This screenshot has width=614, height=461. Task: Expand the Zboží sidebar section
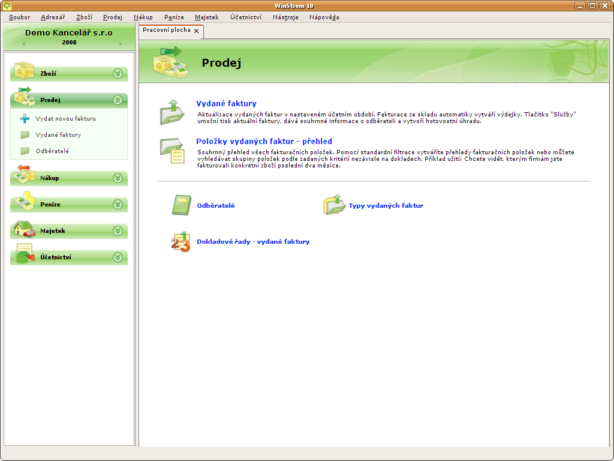(x=118, y=73)
